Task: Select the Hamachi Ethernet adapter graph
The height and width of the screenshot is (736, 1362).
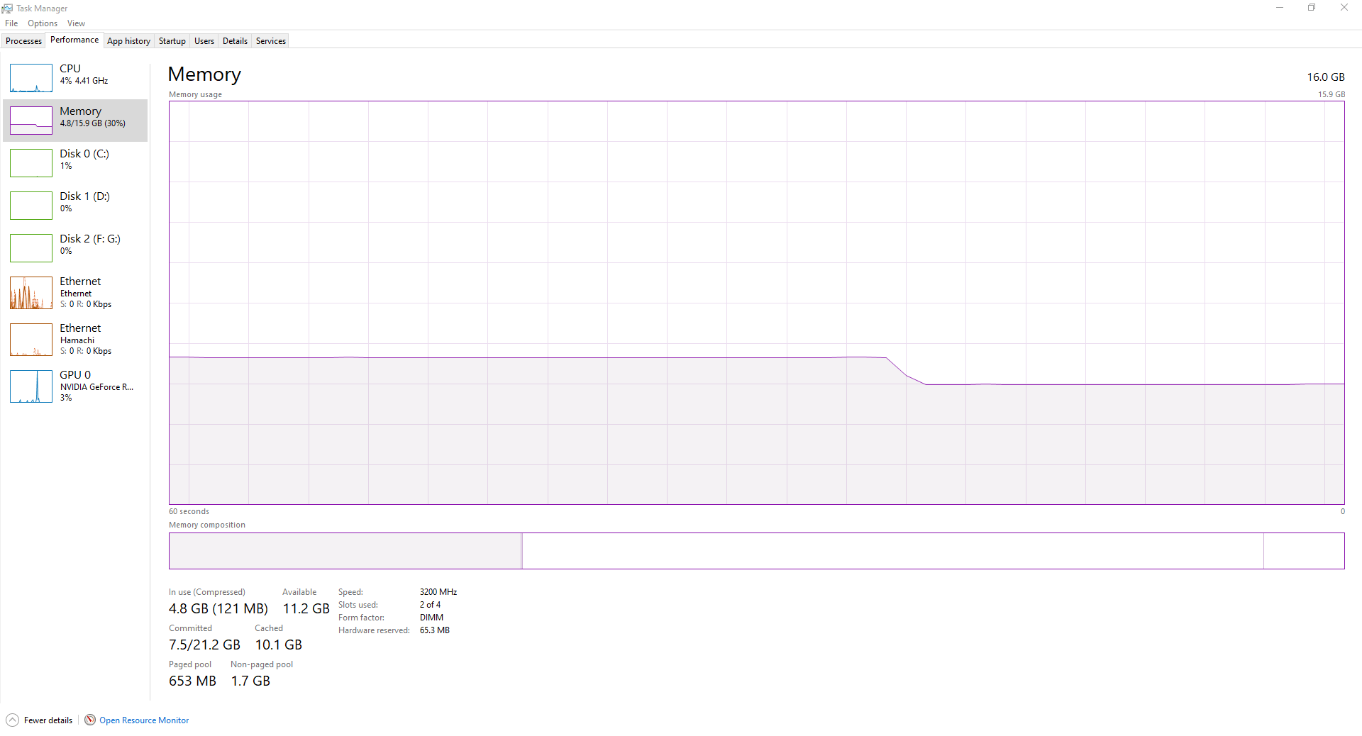Action: click(x=74, y=339)
